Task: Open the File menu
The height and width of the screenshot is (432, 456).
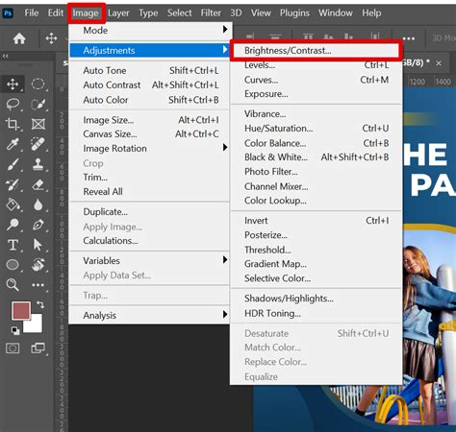Action: (x=32, y=12)
